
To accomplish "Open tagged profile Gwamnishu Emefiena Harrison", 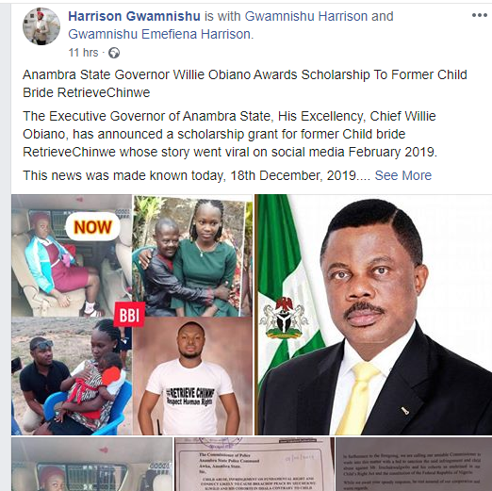I will [x=159, y=34].
